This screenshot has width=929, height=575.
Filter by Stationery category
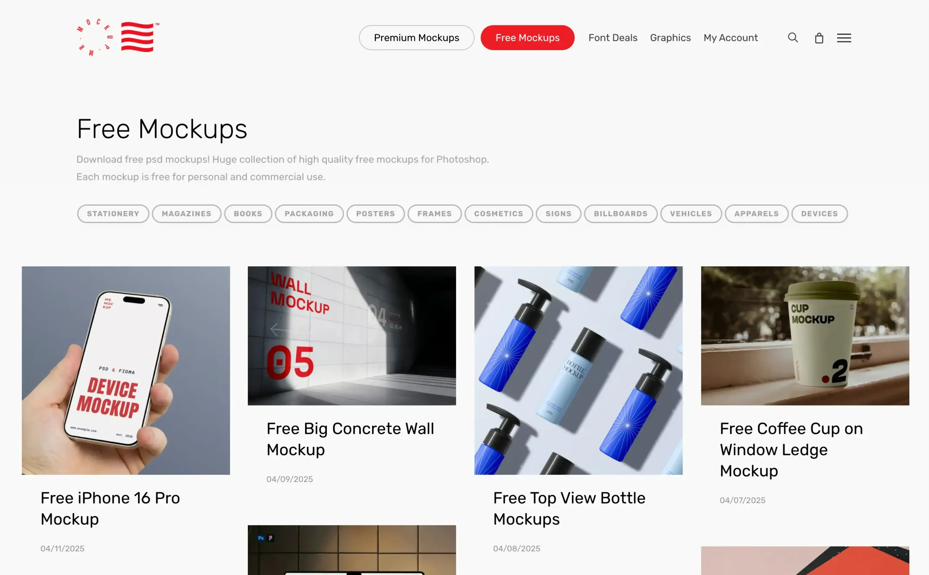coord(113,214)
